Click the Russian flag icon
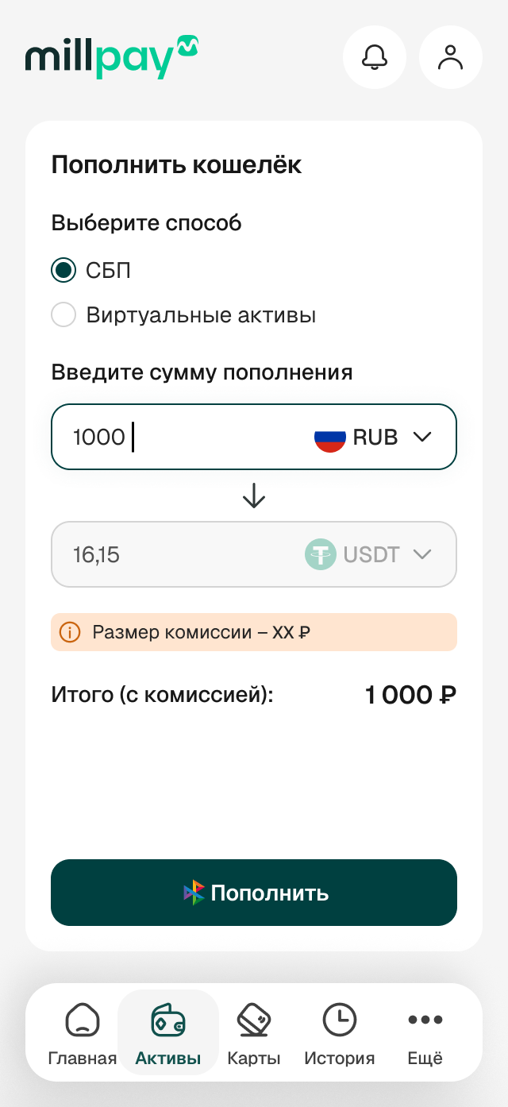 [330, 438]
